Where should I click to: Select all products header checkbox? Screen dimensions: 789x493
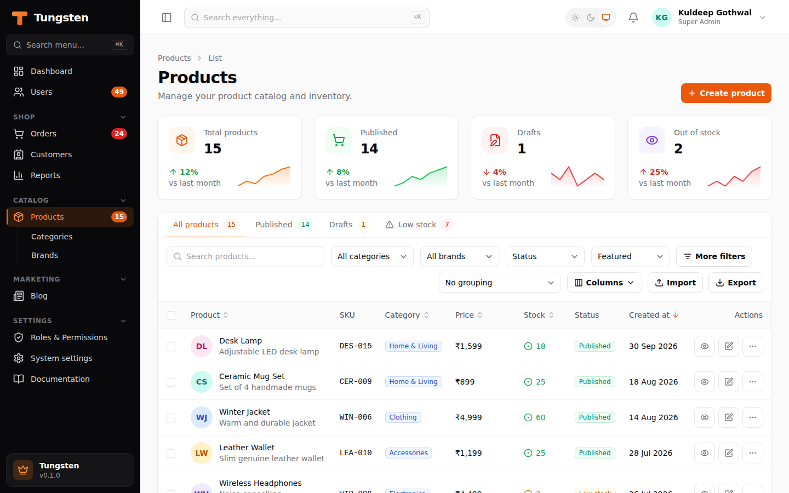(x=171, y=316)
